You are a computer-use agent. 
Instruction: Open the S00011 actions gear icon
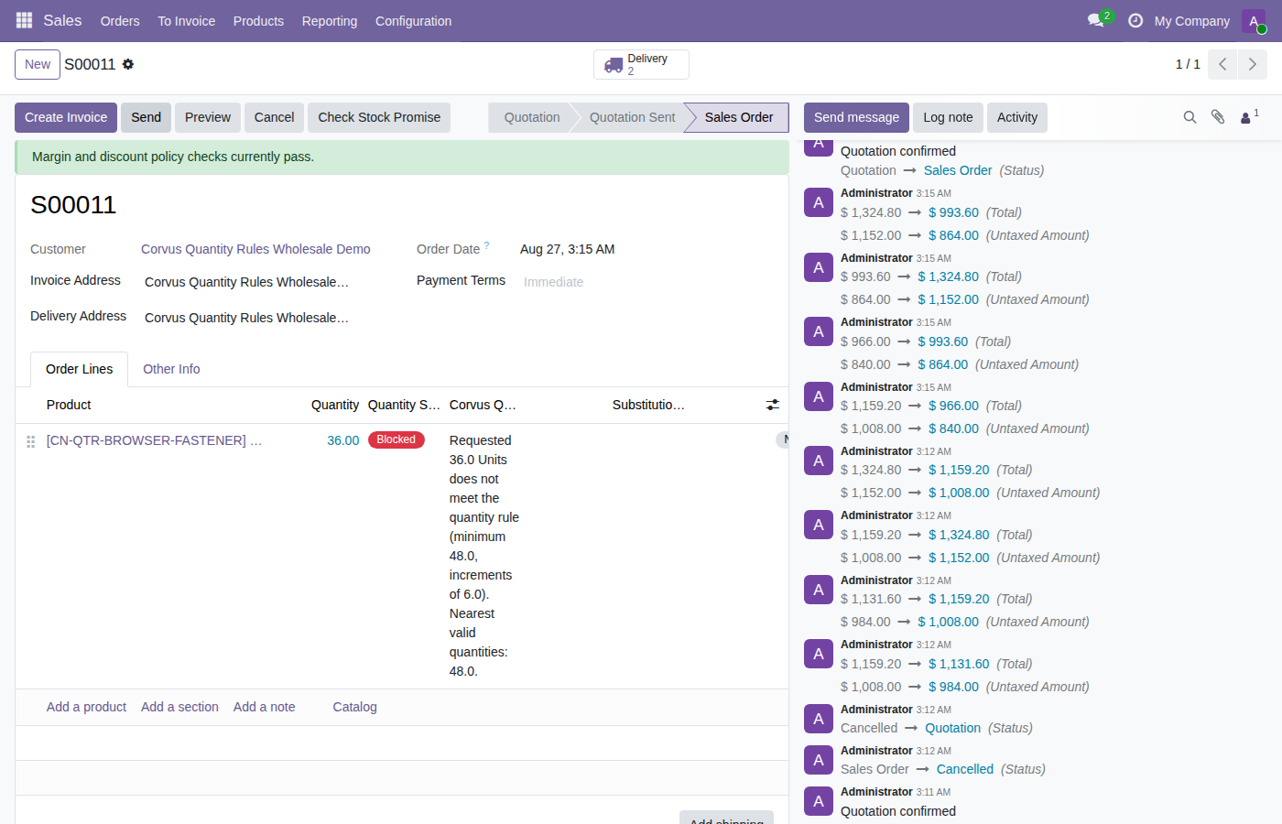(128, 64)
